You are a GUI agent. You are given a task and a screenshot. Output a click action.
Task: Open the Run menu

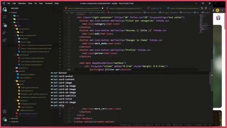point(41,3)
